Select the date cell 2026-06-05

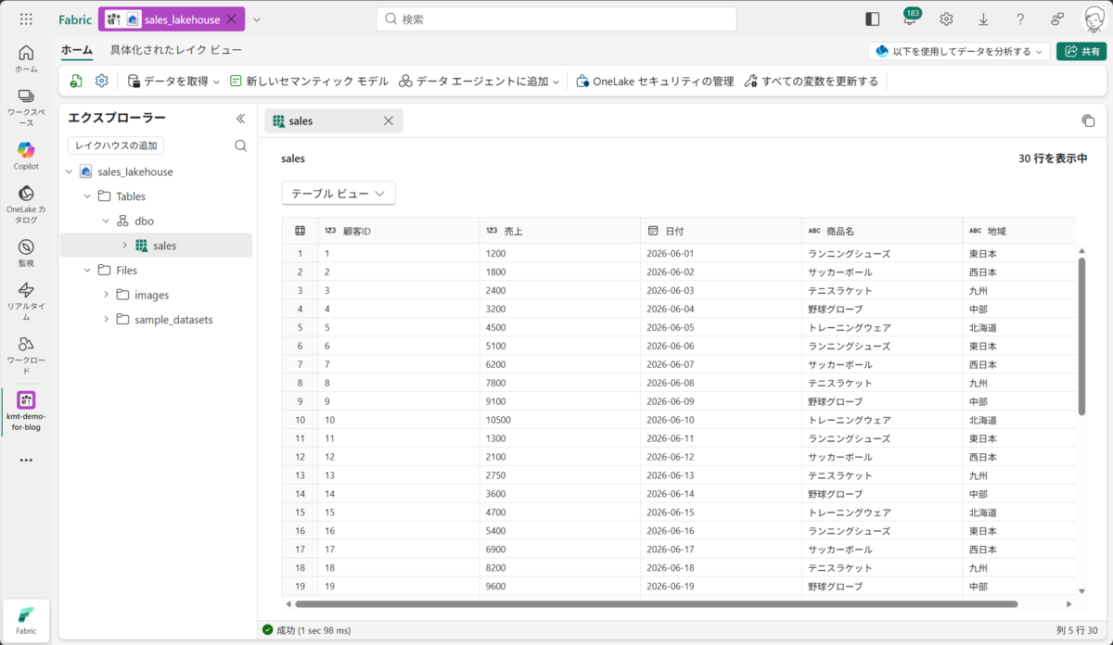click(721, 327)
